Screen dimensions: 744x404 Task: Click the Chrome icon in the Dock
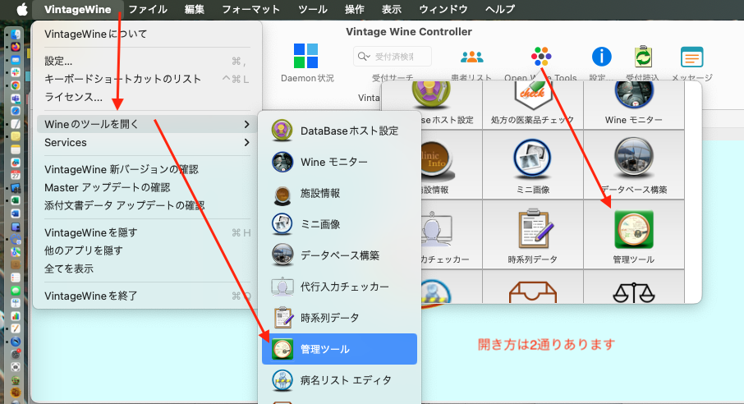click(x=16, y=85)
